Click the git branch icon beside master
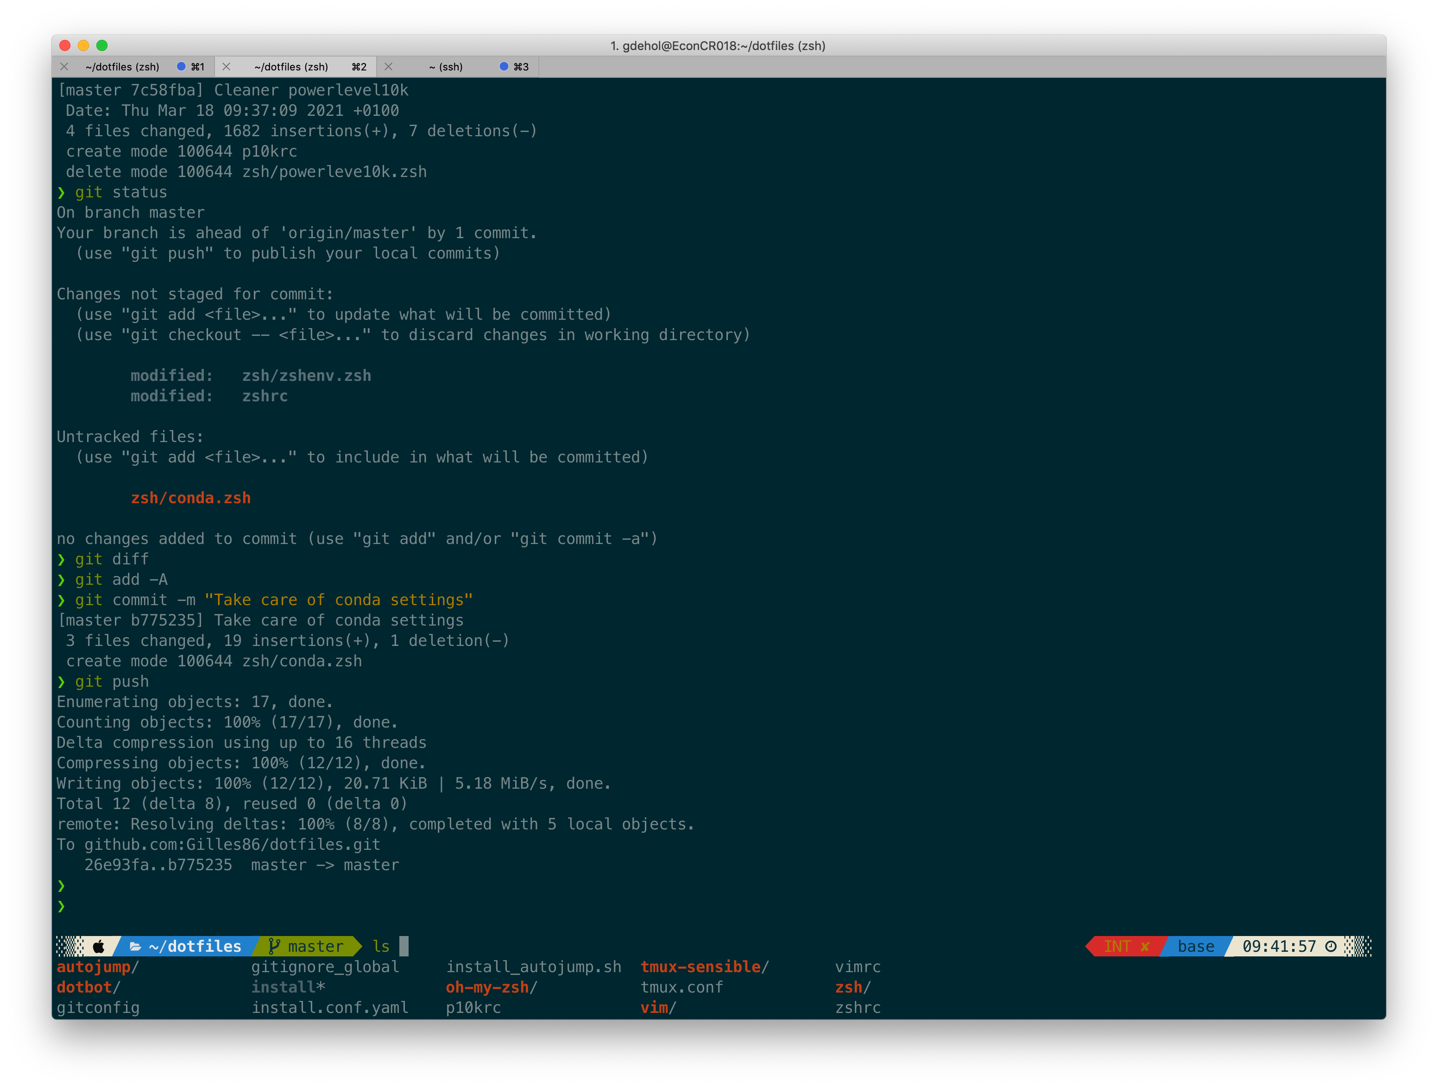This screenshot has width=1438, height=1088. (274, 946)
